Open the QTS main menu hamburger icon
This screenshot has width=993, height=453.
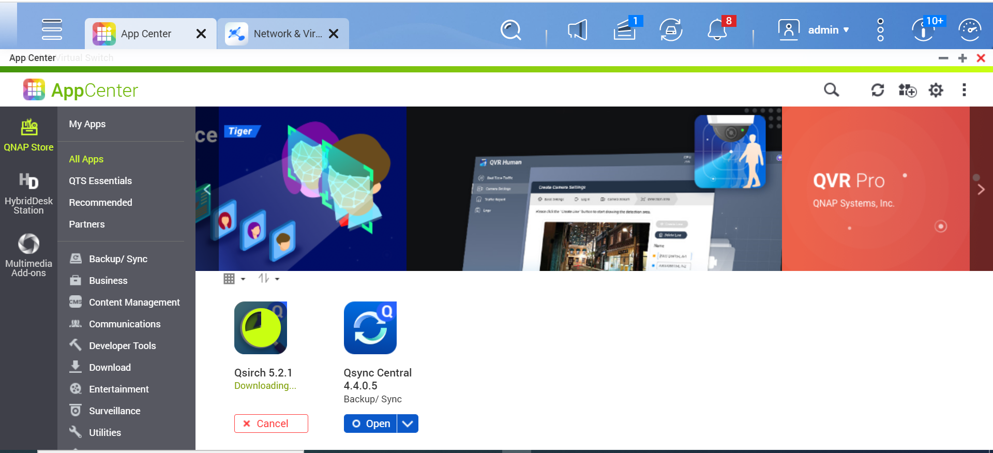pos(52,29)
